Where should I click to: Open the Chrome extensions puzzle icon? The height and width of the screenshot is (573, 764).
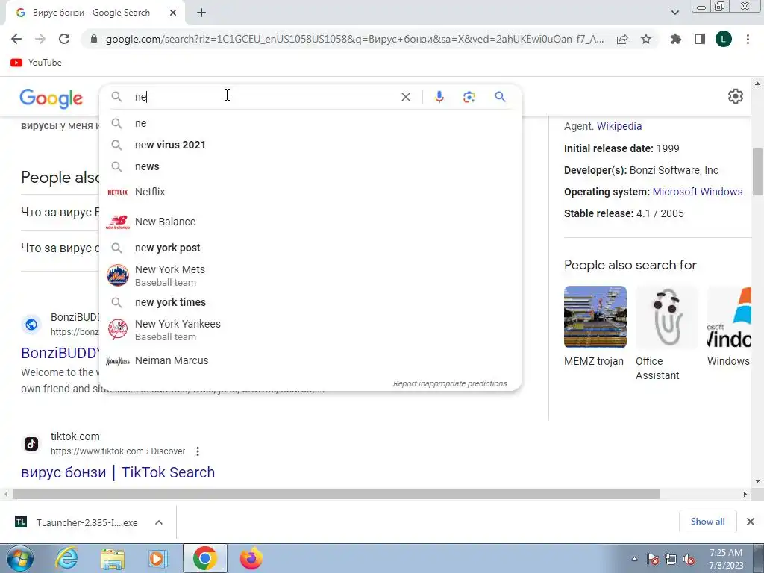676,39
